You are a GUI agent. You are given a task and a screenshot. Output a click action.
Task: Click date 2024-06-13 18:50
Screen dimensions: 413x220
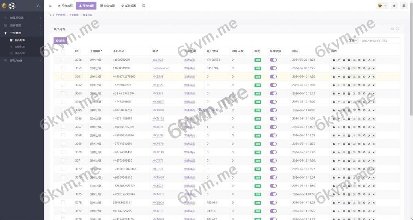click(x=304, y=186)
